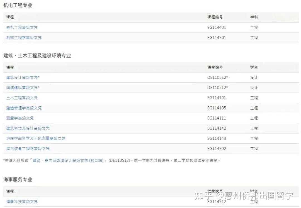
Task: Open the 建筑科技及设计高级文凭 link
Action: [x=27, y=128]
